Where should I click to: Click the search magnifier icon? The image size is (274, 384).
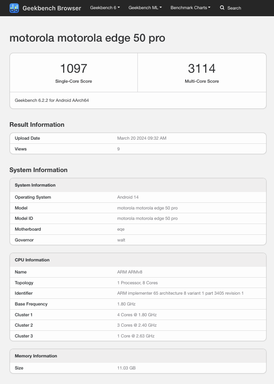222,7
